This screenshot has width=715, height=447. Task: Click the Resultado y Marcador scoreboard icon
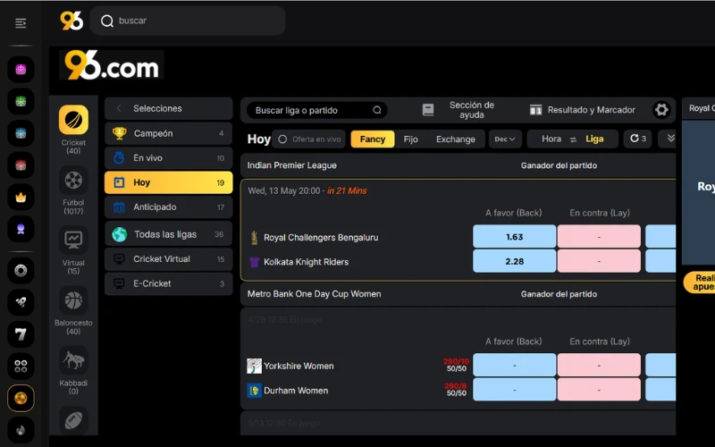click(535, 110)
